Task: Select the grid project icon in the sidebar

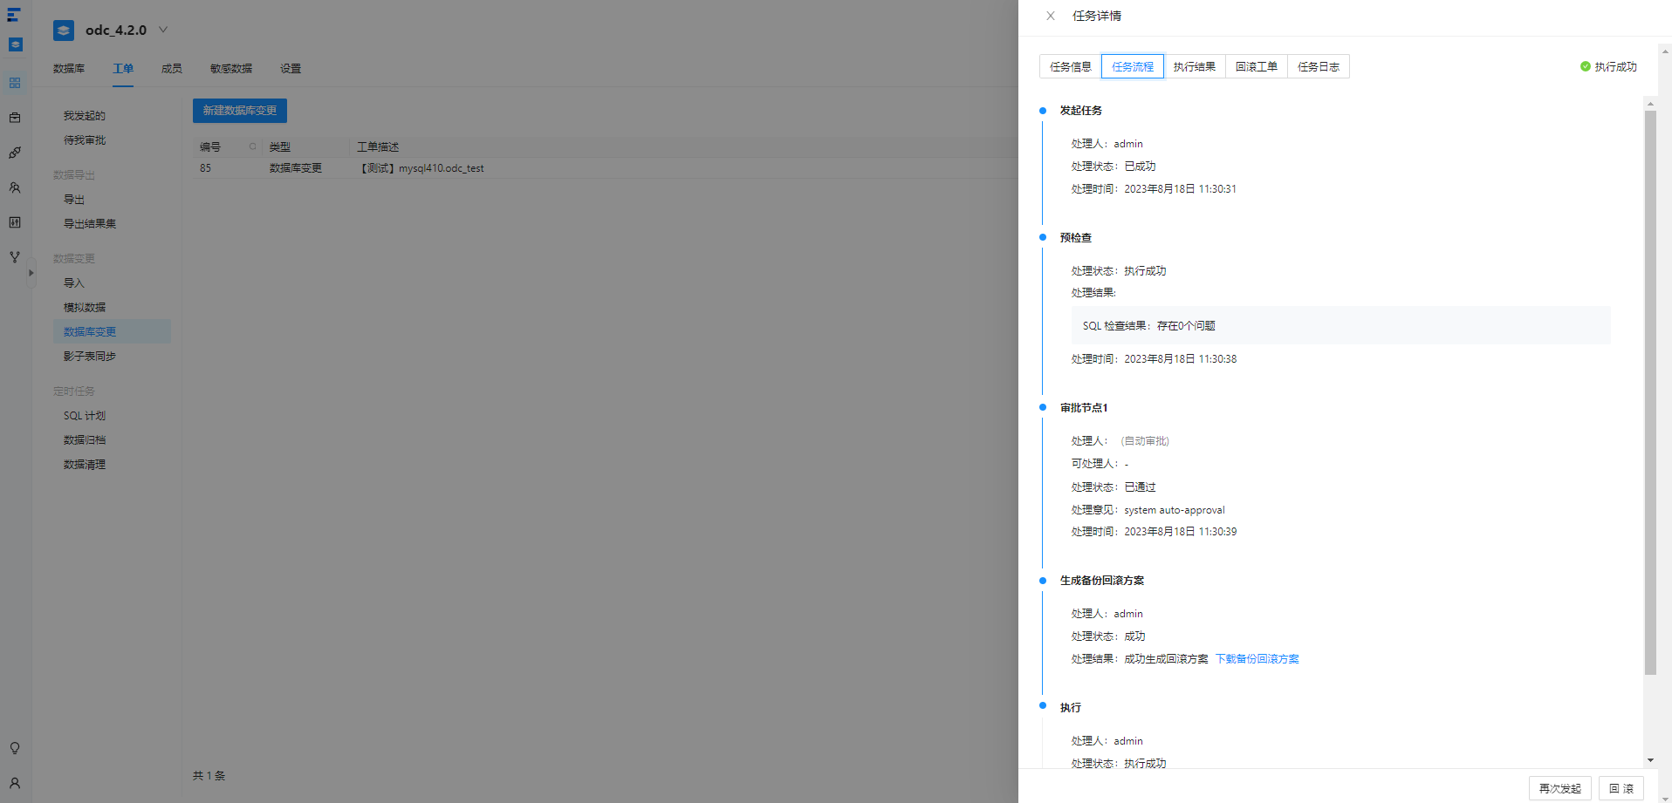Action: pos(15,83)
